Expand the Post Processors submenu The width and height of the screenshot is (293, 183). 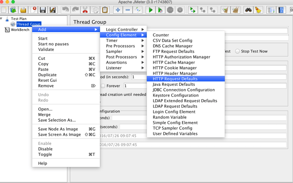(123, 57)
